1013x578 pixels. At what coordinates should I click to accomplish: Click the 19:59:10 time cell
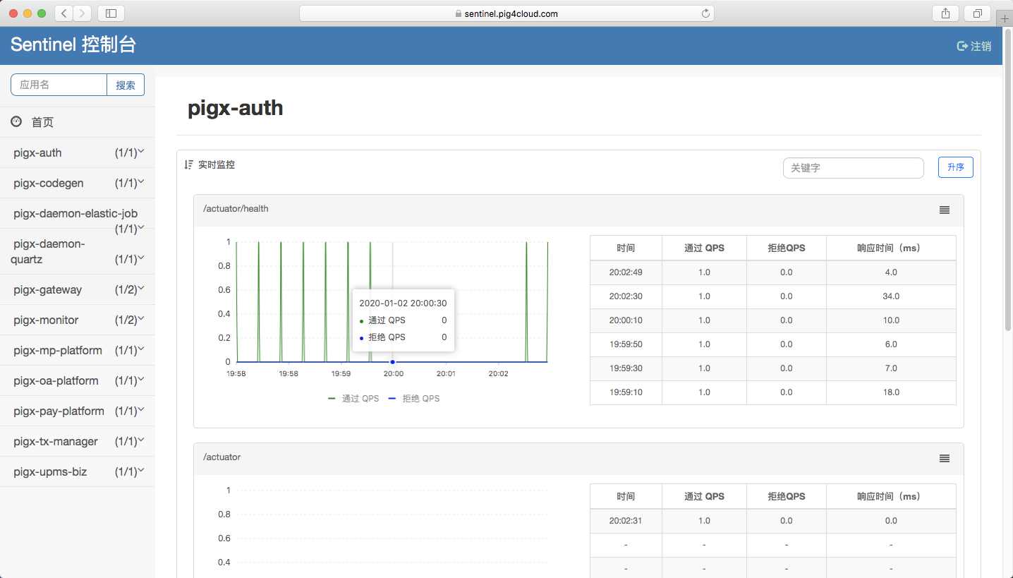[x=626, y=392]
